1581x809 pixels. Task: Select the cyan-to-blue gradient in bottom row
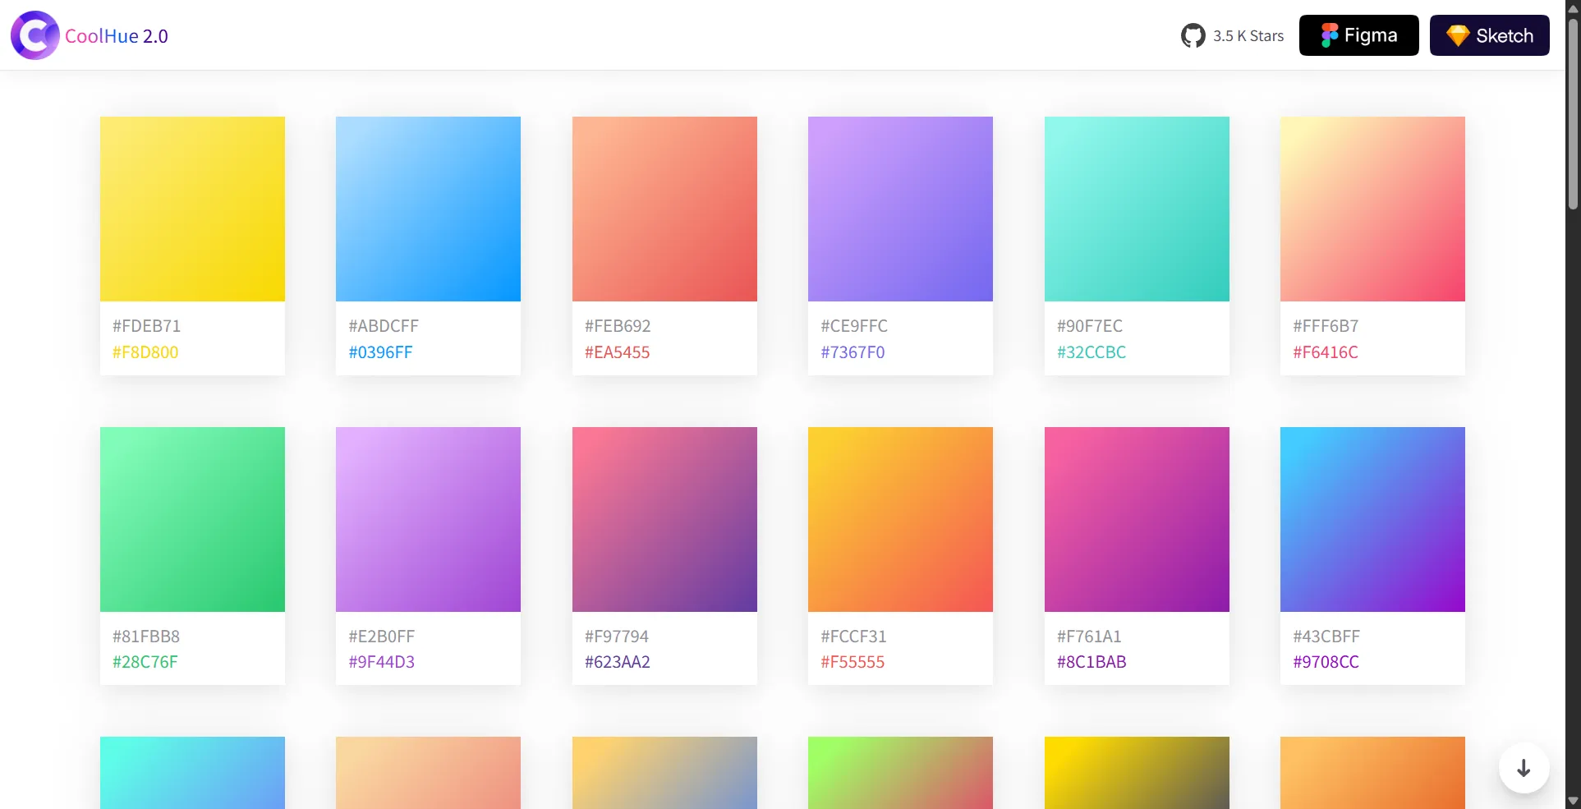[192, 773]
